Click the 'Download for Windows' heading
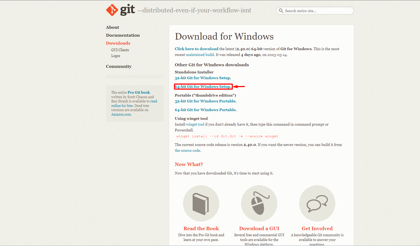420x246 pixels. 224,36
